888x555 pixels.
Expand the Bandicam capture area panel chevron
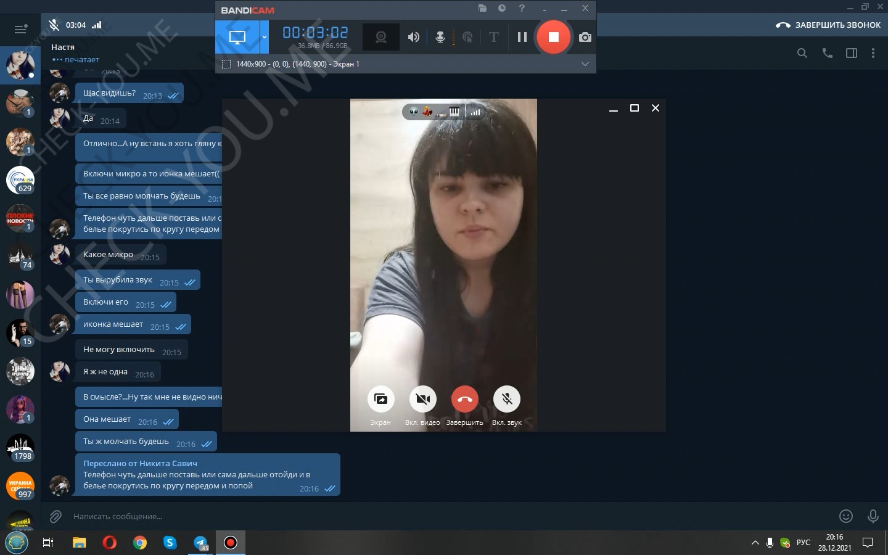coord(585,64)
